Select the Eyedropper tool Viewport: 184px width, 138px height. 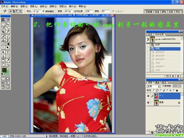coord(8,60)
